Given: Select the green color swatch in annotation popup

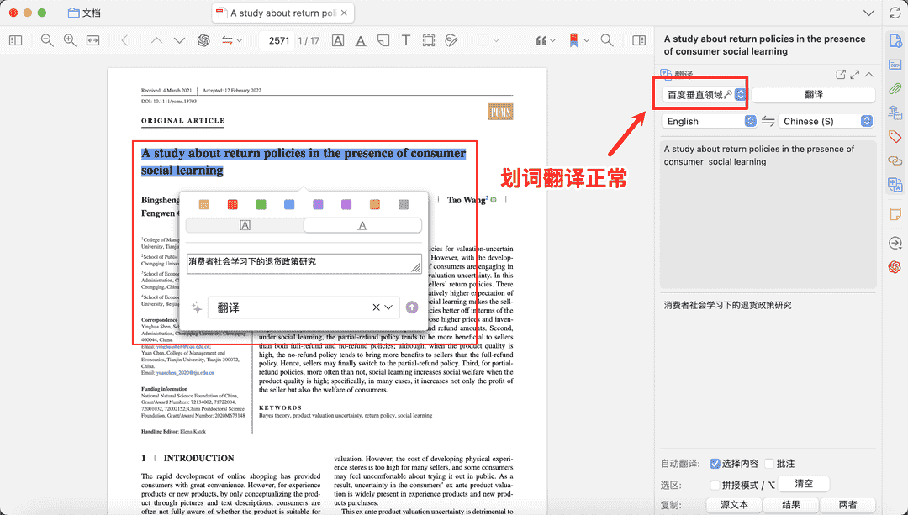Looking at the screenshot, I should (261, 203).
